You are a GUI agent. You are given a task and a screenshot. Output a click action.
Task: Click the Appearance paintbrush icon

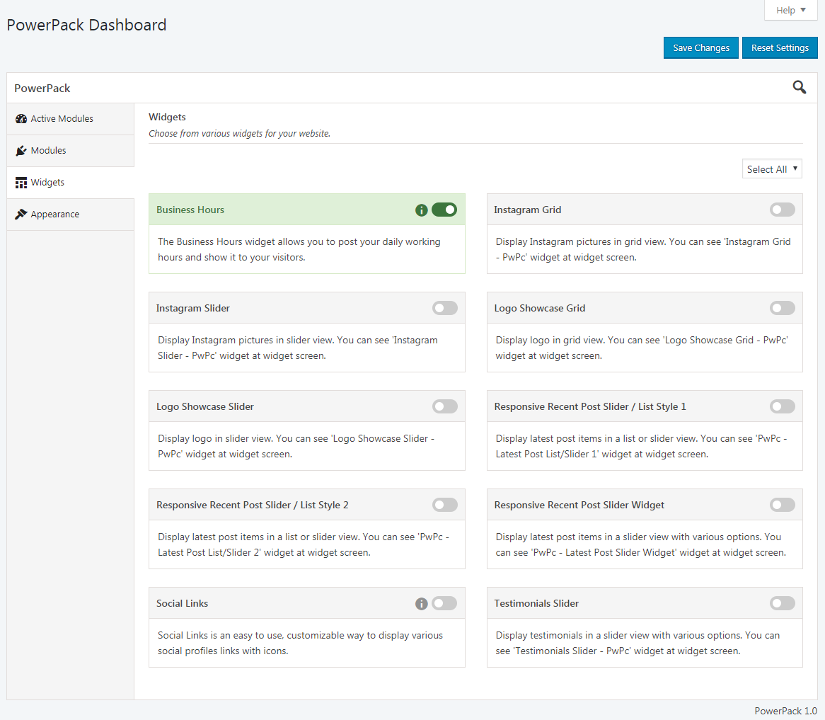click(21, 215)
